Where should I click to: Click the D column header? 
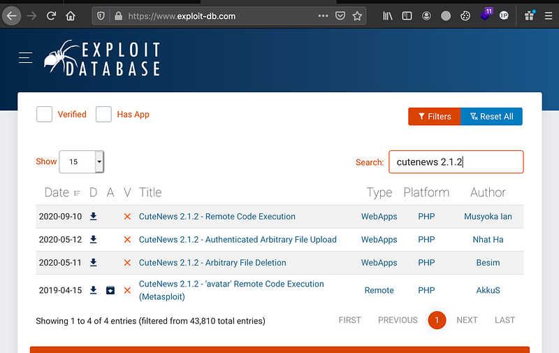click(93, 192)
